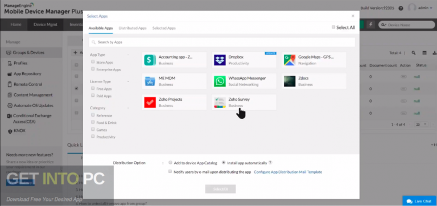The image size is (437, 206).
Task: Click the greyed Select button at dialog bottom
Action: click(220, 189)
